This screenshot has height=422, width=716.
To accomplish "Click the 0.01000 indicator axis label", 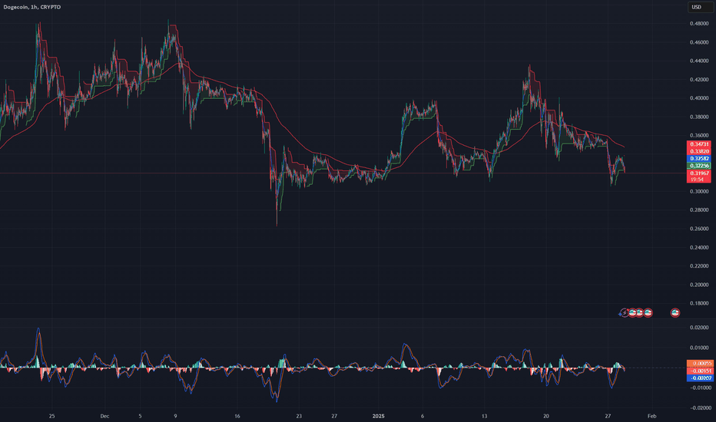I will click(699, 348).
